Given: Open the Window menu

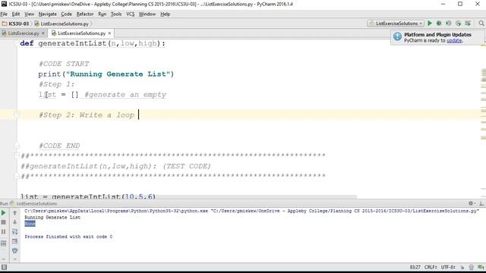Looking at the screenshot, I should (147, 14).
